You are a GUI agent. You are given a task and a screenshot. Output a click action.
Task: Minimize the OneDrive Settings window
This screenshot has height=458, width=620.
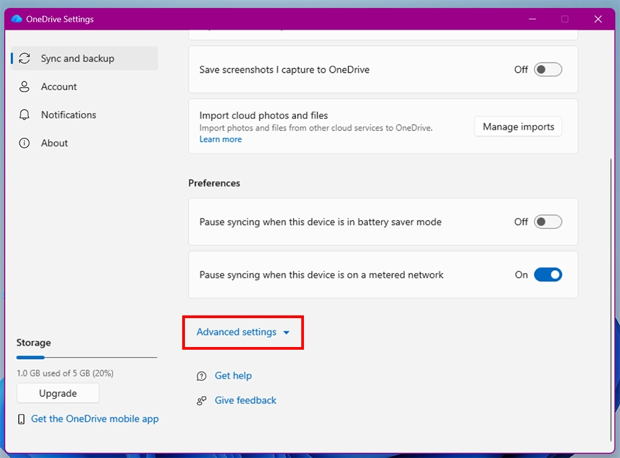(533, 19)
